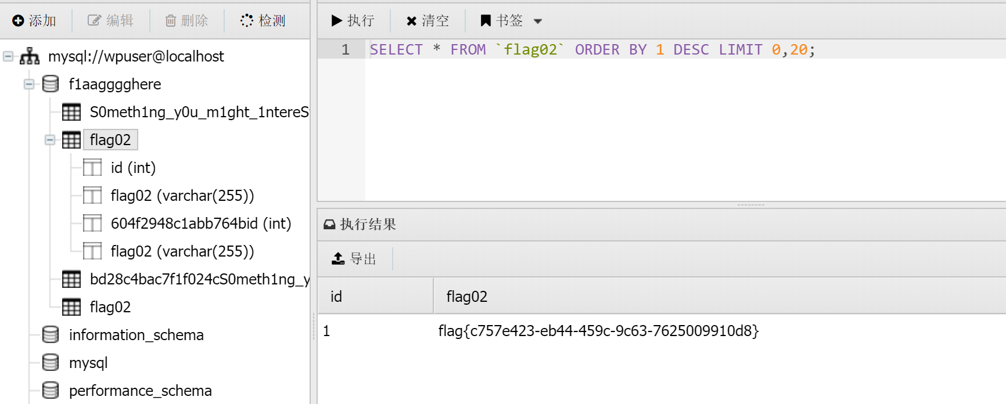Click line number 1 in editor gutter
This screenshot has height=404, width=1006.
346,49
